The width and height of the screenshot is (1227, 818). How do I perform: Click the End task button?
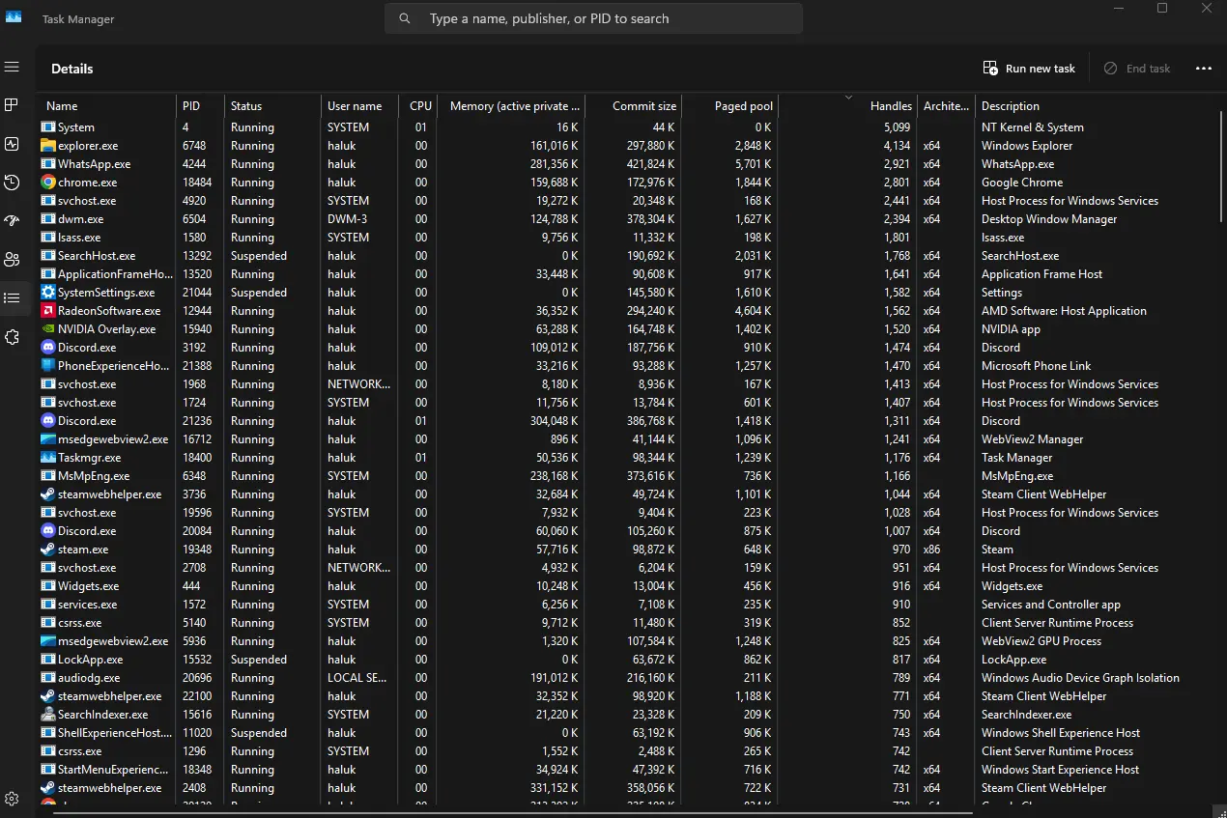pyautogui.click(x=1137, y=69)
